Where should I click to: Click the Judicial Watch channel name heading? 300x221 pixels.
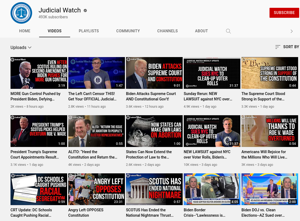[60, 10]
